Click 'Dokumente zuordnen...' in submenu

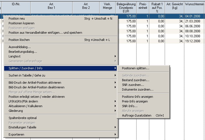click(138, 89)
